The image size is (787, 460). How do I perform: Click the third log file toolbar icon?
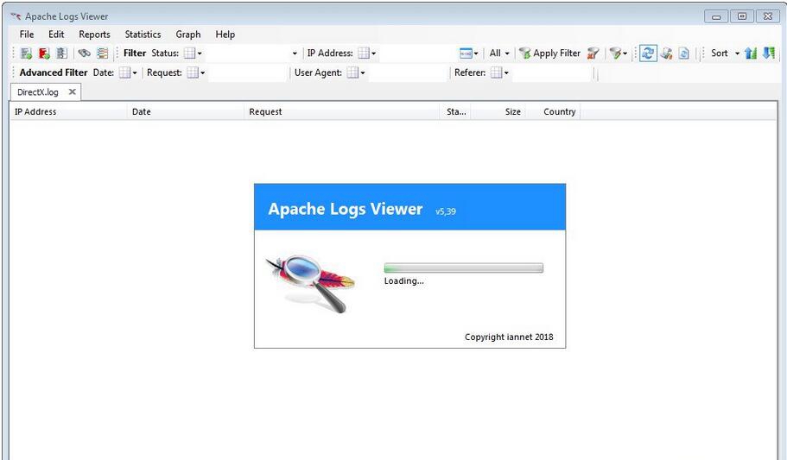[x=61, y=54]
